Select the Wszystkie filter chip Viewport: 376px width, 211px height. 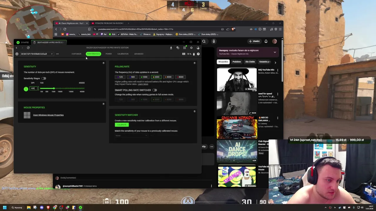[223, 62]
